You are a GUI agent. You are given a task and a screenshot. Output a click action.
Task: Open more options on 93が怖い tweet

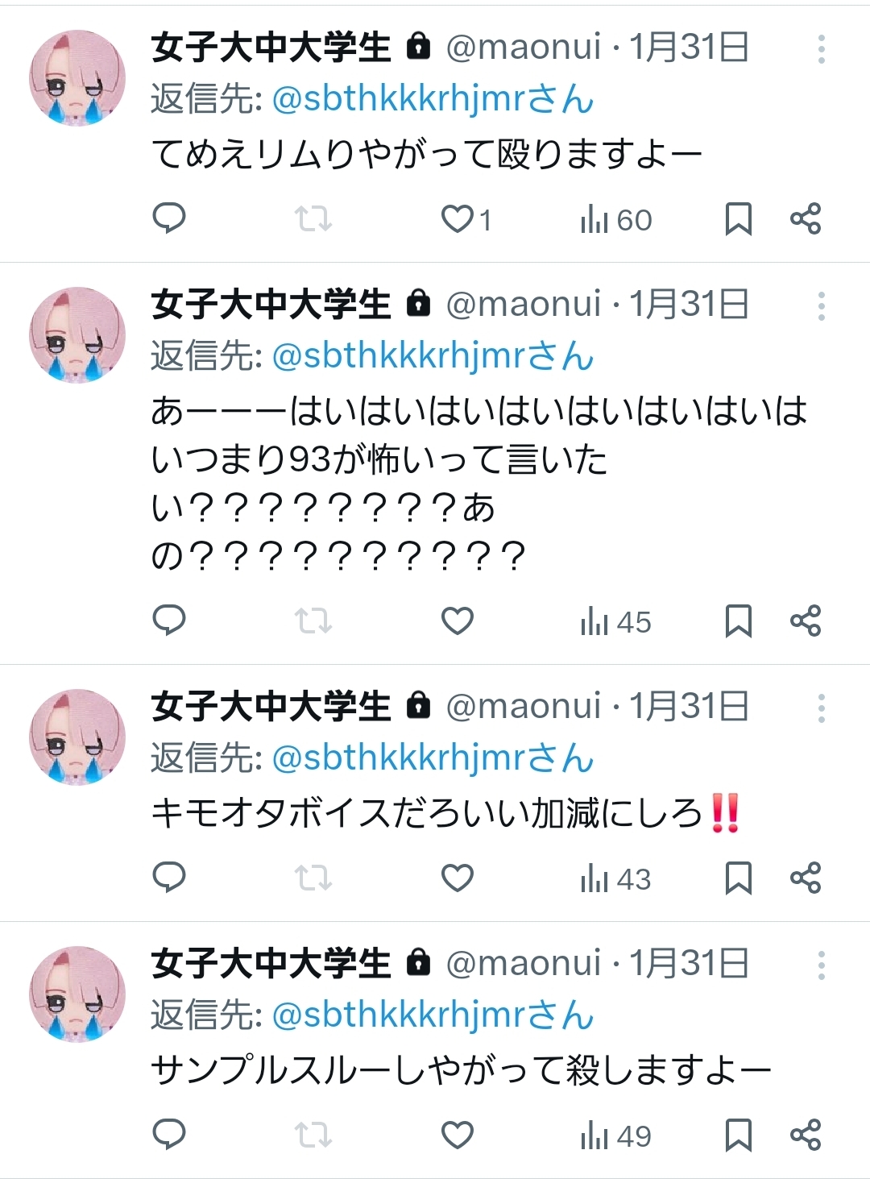click(821, 305)
